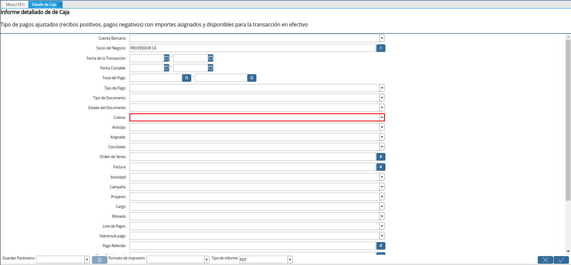Click the 'Estado del Documento' label
The width and height of the screenshot is (571, 265).
click(107, 107)
